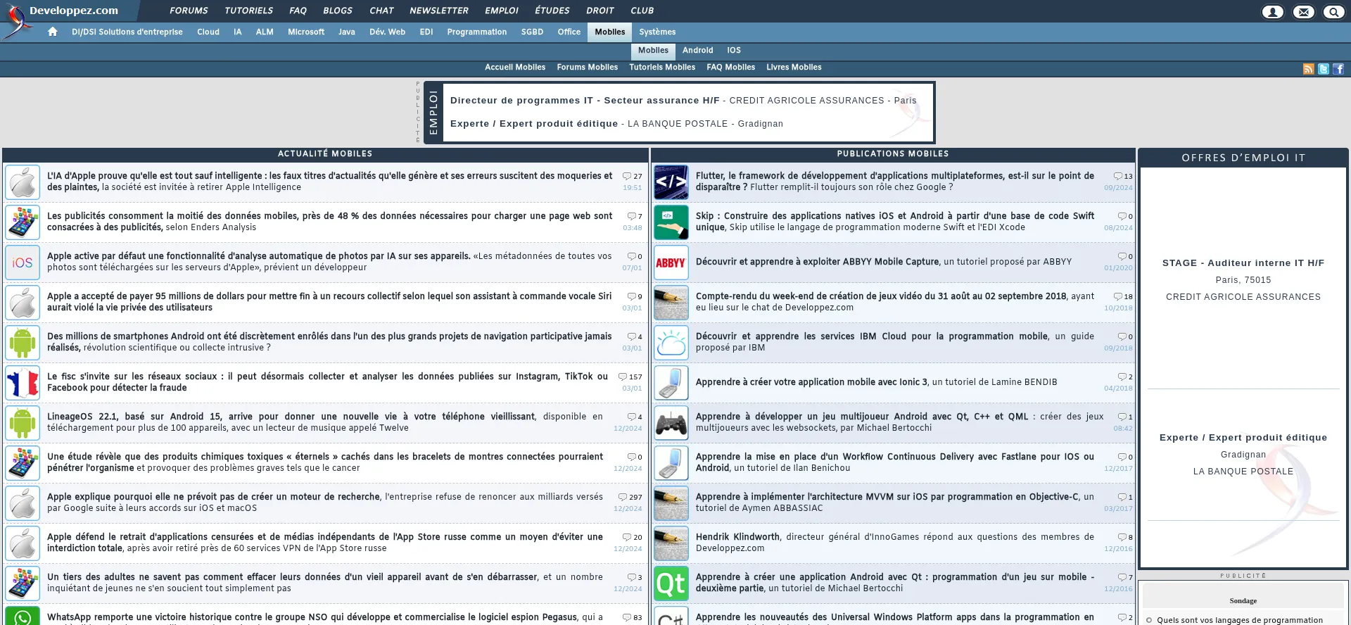Open the messages envelope icon
1351x625 pixels.
1303,11
